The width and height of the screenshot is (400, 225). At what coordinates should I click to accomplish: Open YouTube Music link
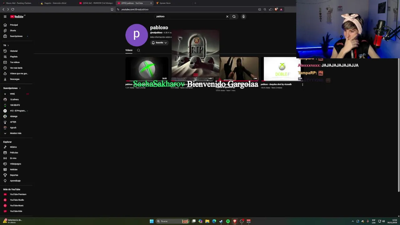pos(17,206)
